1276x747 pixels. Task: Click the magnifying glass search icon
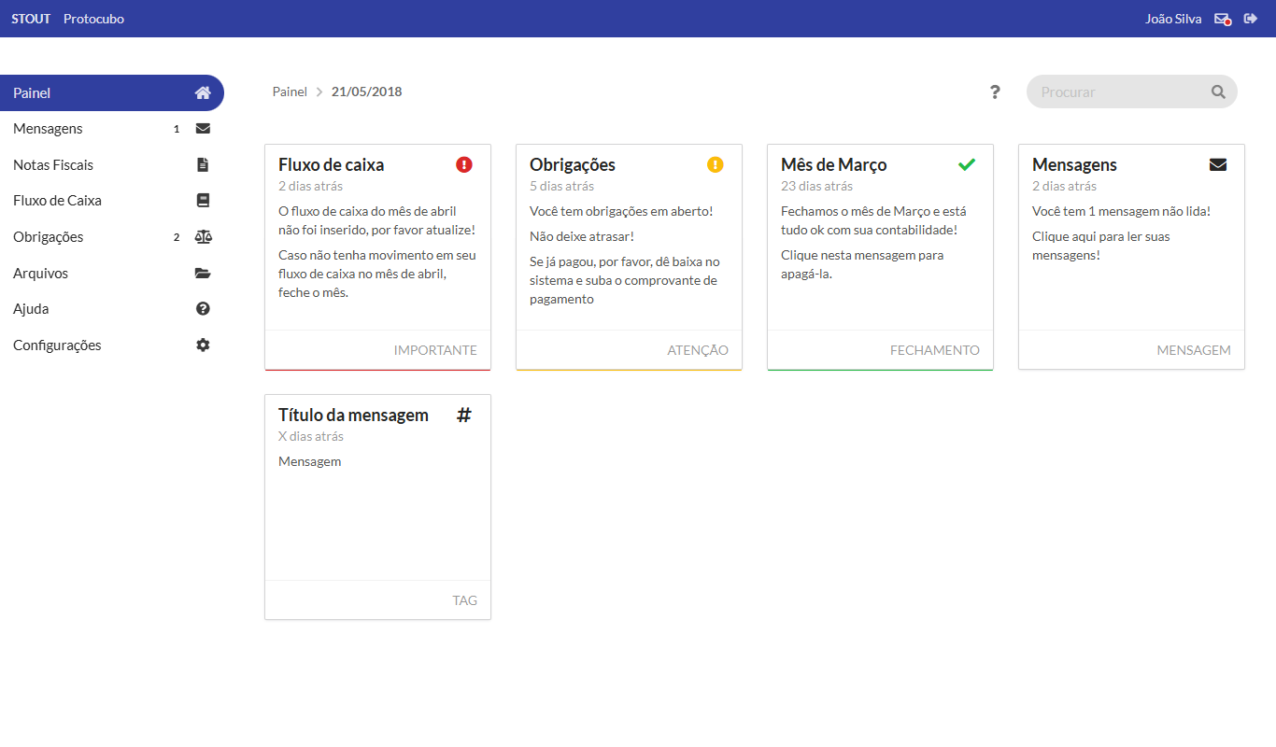coord(1218,92)
